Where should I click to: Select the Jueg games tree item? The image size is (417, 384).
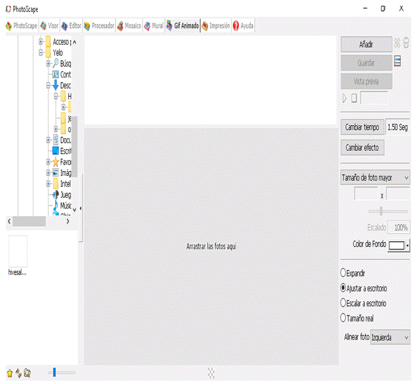62,195
